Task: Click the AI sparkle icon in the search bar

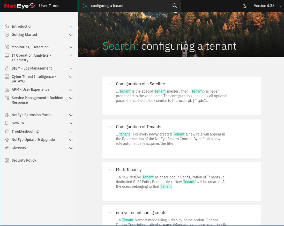Action: (85, 5)
